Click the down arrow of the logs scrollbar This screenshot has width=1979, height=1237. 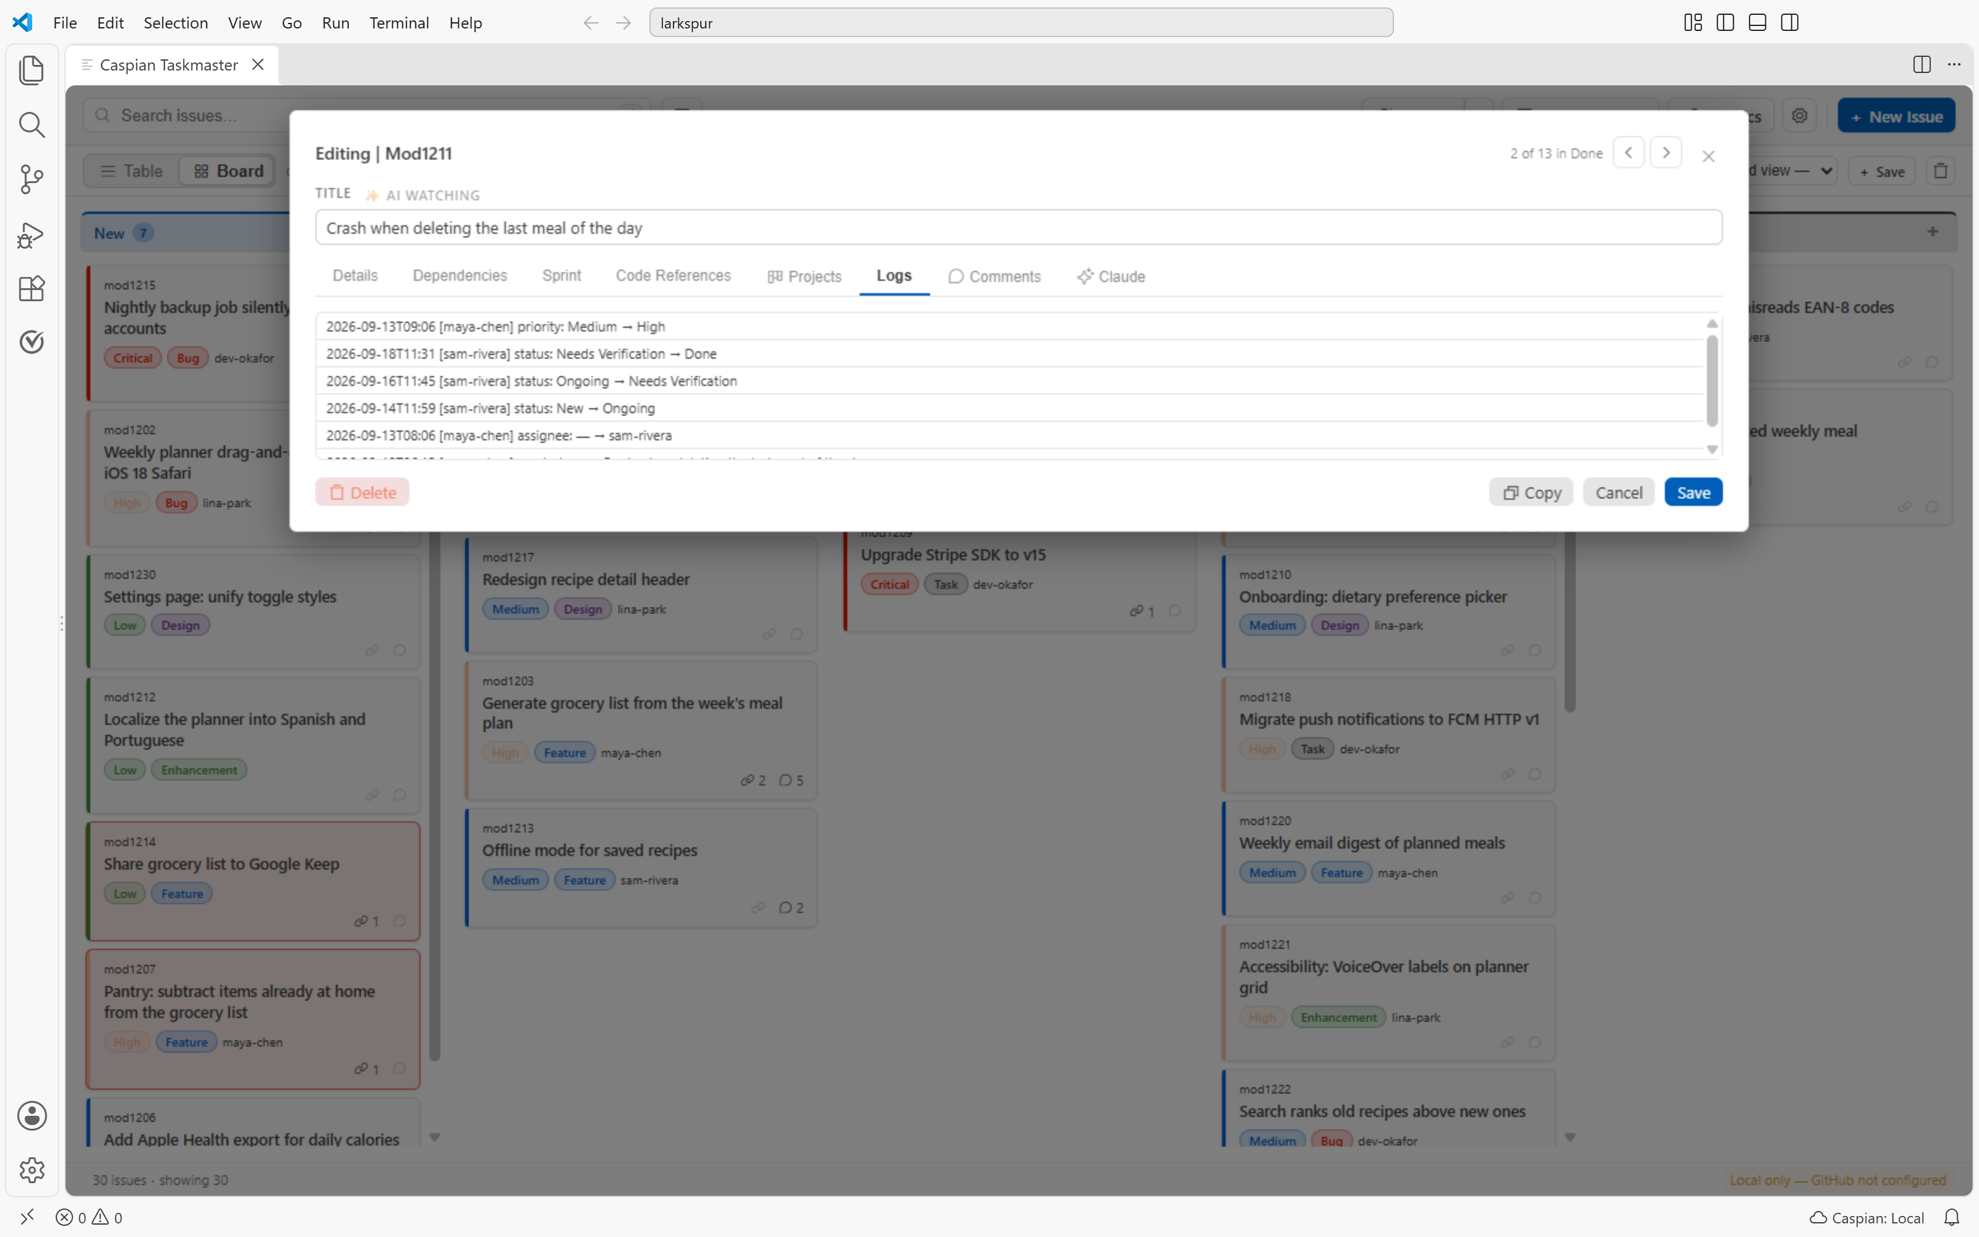point(1712,449)
